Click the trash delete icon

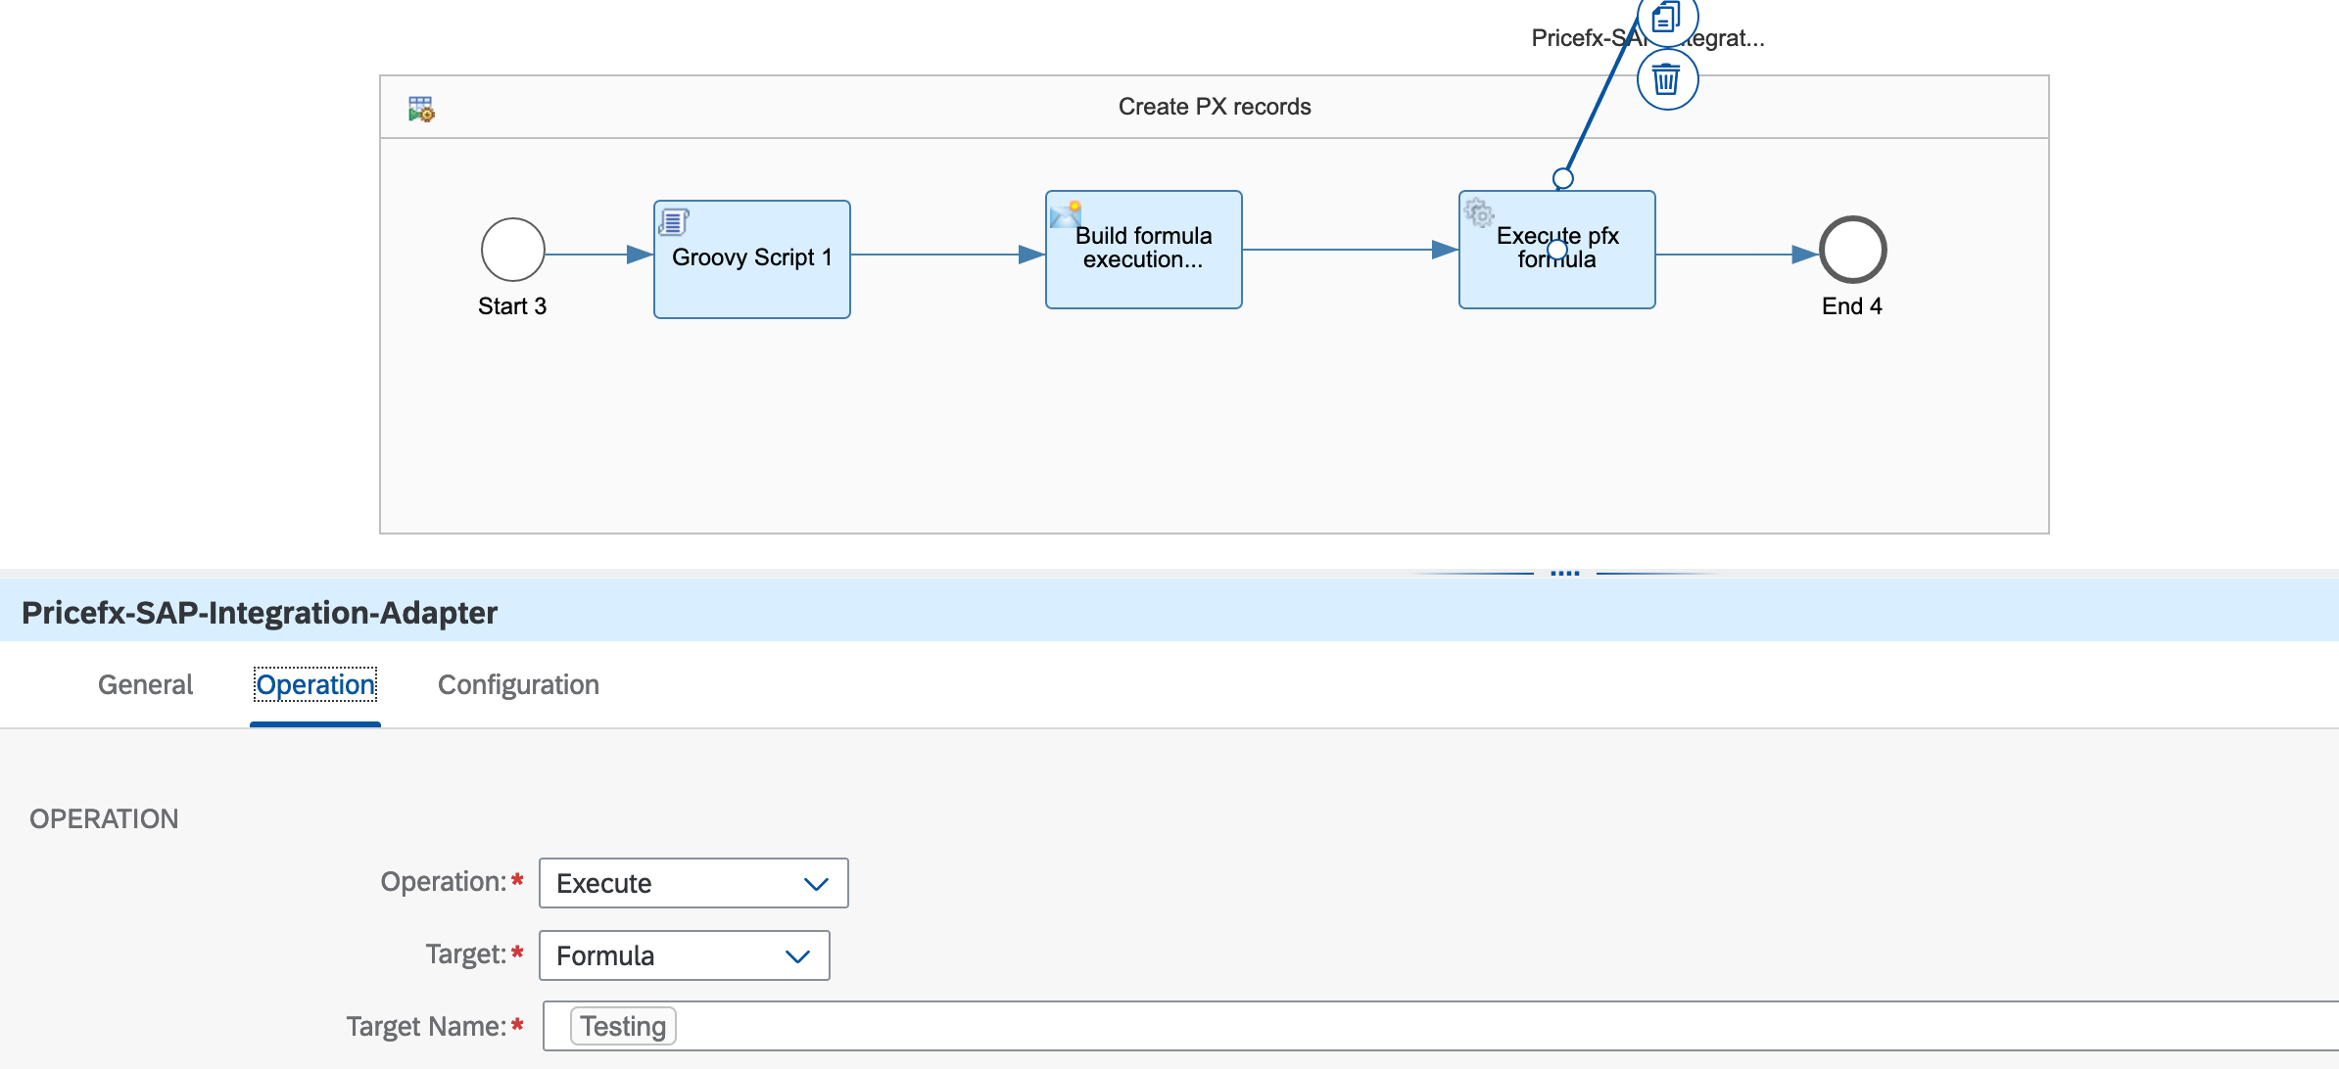[1666, 79]
